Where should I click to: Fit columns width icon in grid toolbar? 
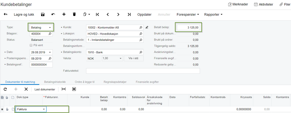(x=64, y=89)
